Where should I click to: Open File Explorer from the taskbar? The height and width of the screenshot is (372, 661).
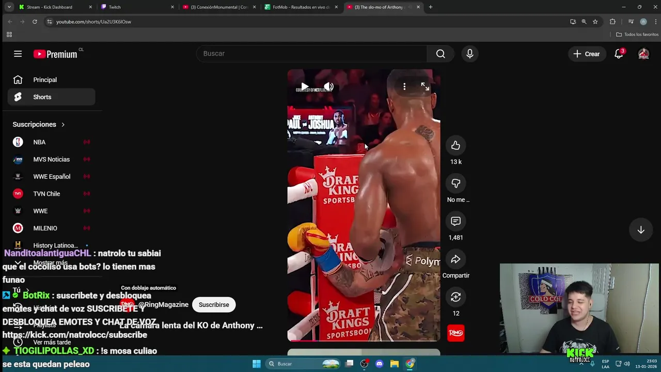[395, 364]
